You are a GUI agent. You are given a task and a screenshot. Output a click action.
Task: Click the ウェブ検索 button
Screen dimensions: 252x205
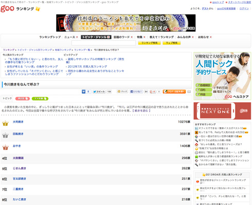tap(172, 43)
